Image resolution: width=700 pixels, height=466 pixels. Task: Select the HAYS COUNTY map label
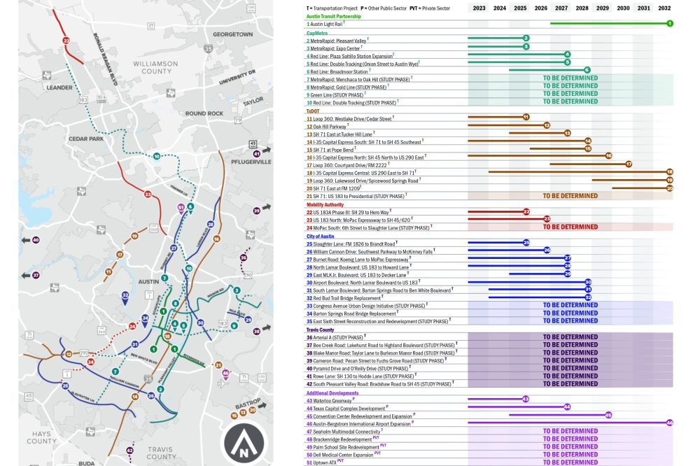[x=41, y=437]
